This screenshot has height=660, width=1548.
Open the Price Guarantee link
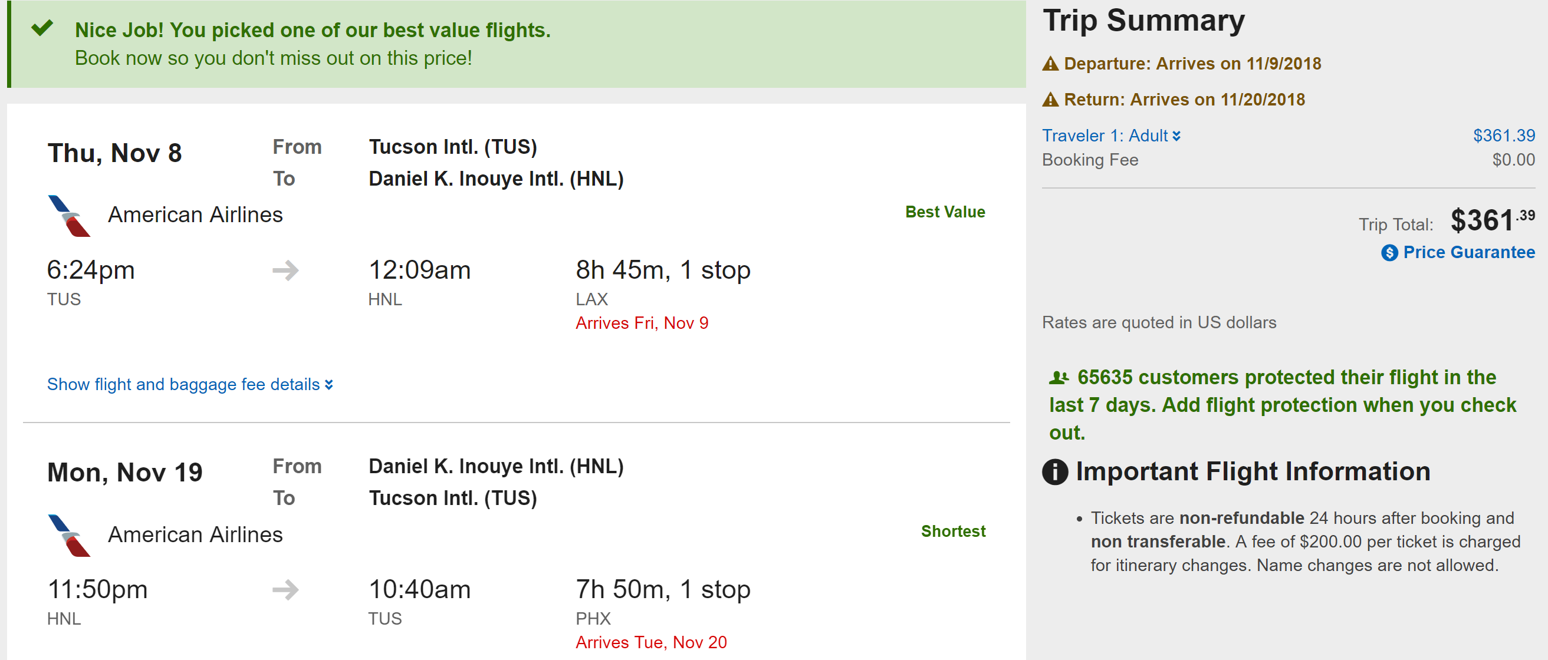click(1468, 252)
